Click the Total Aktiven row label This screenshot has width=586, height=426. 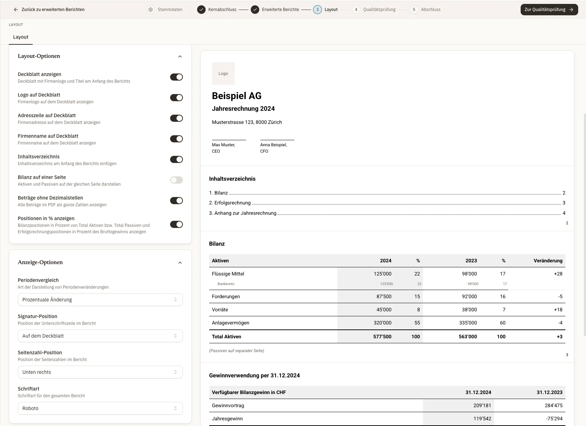pos(227,337)
